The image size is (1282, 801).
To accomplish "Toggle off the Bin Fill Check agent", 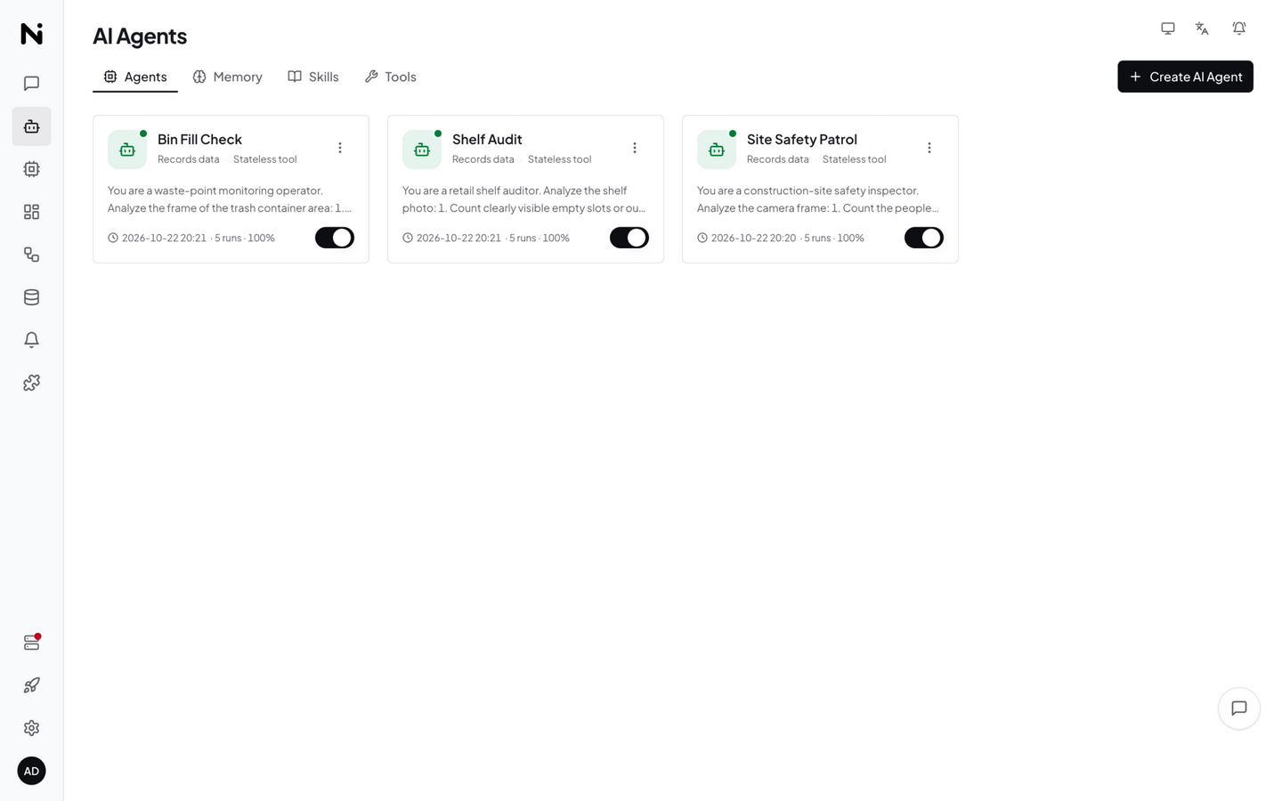I will [335, 238].
